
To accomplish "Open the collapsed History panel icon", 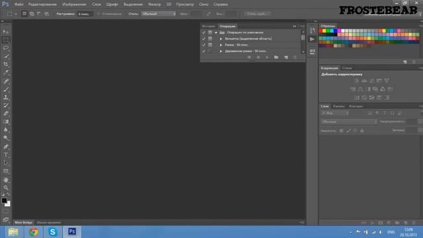I will [312, 30].
